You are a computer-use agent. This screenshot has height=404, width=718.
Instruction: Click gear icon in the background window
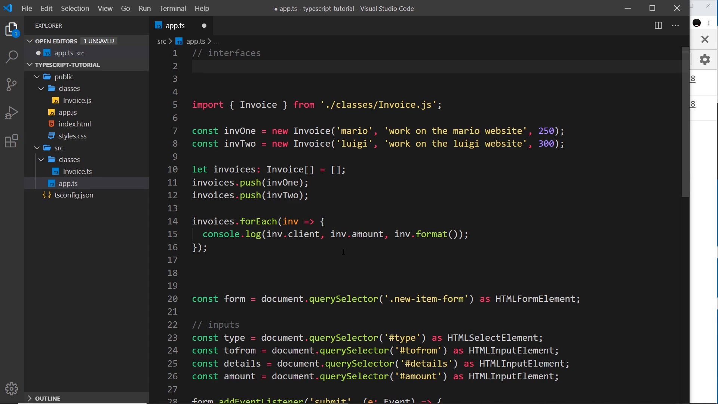[x=705, y=59]
